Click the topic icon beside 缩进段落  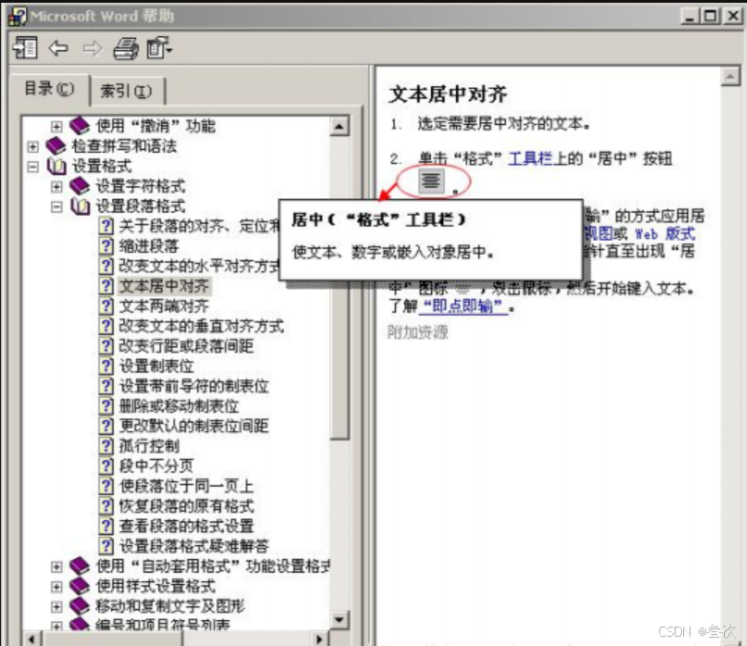point(106,246)
